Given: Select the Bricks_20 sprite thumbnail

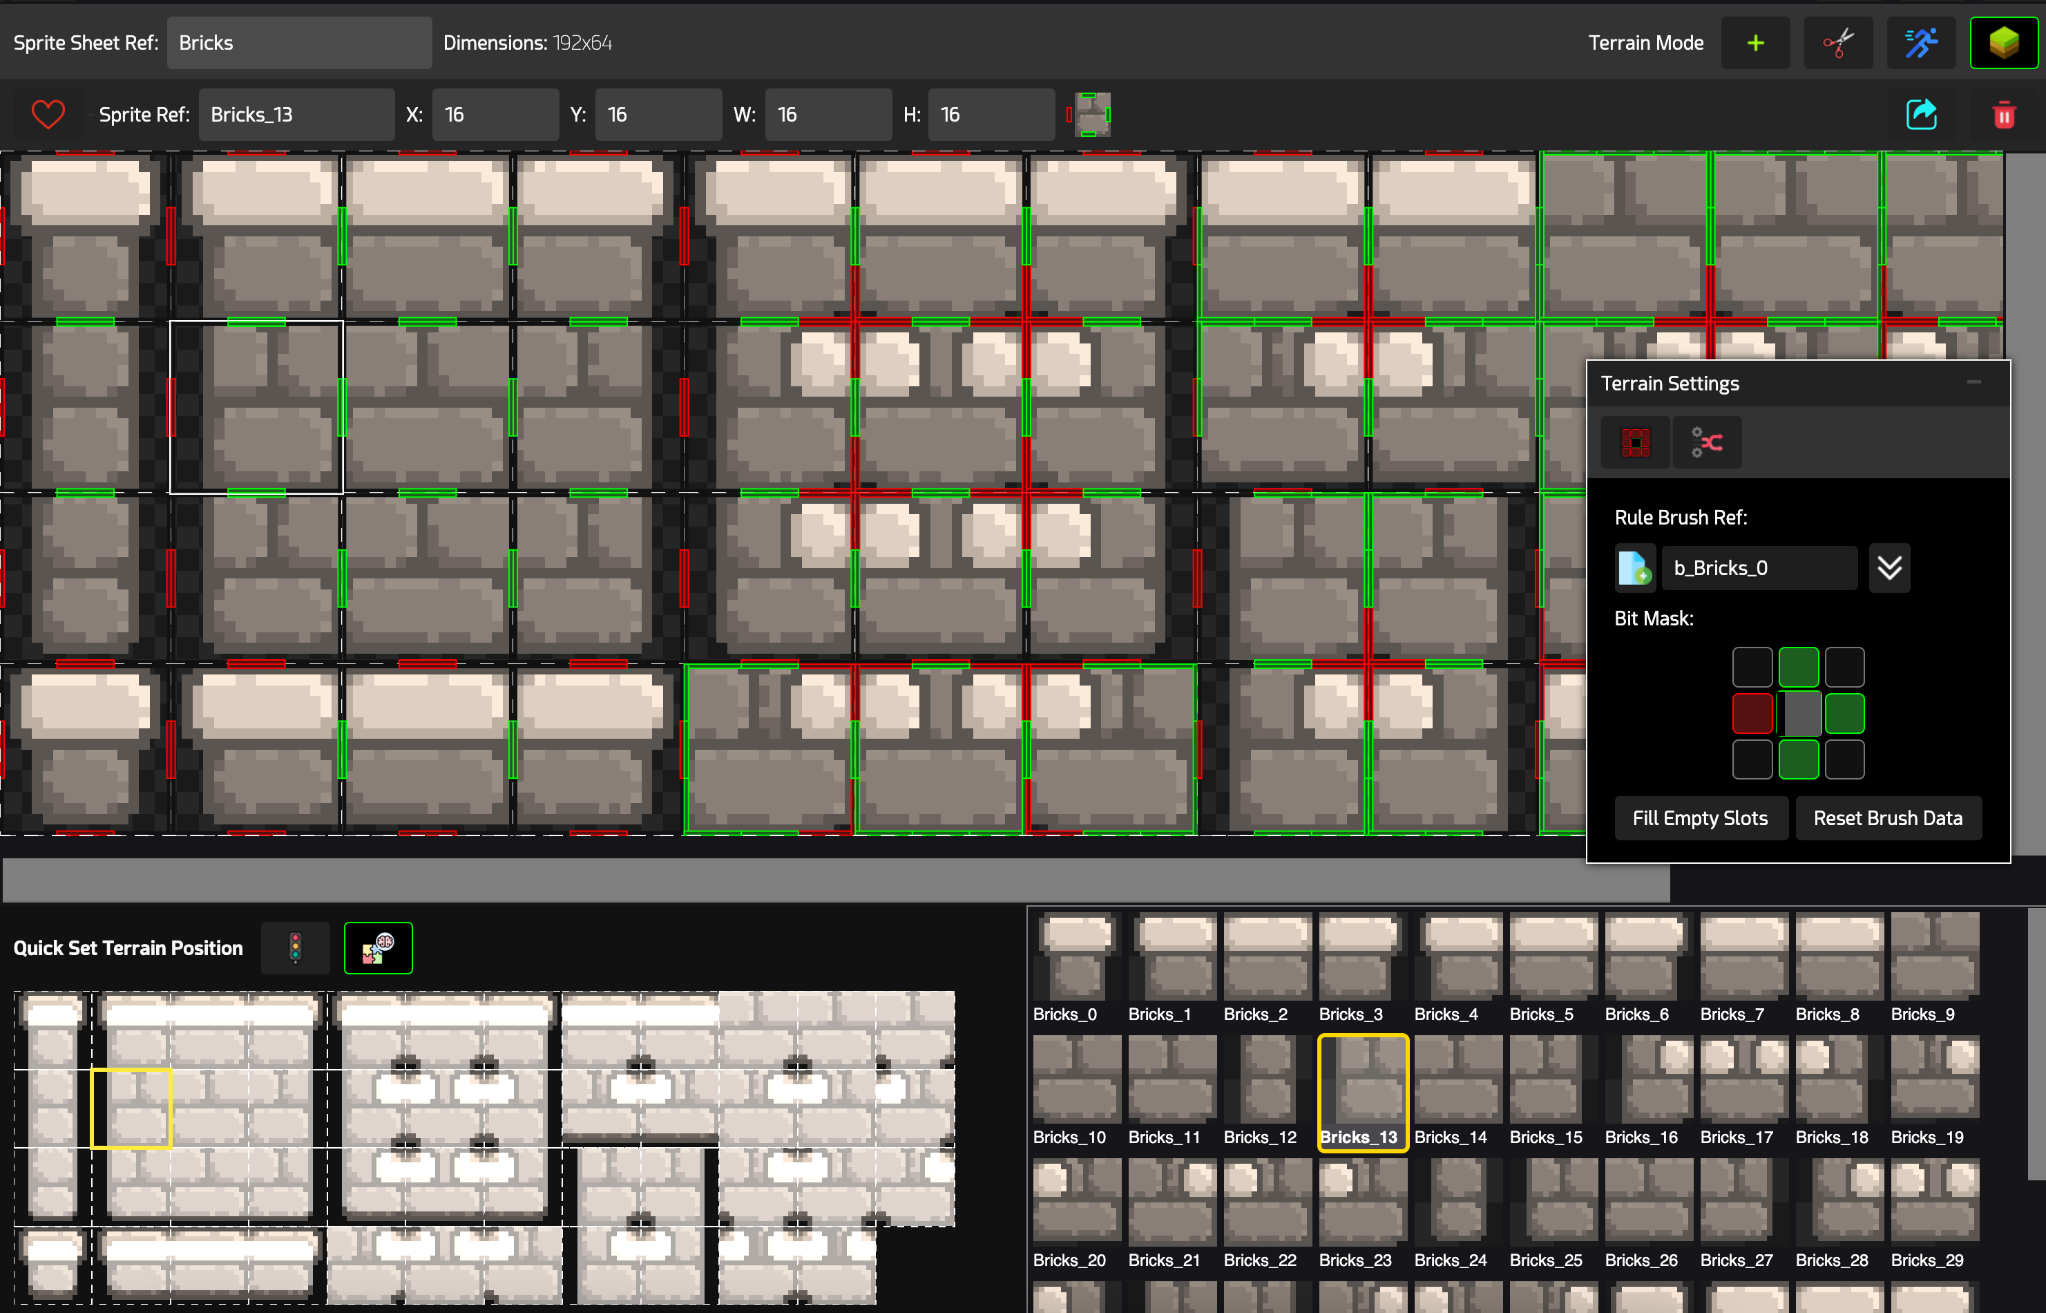Looking at the screenshot, I should coord(1077,1201).
